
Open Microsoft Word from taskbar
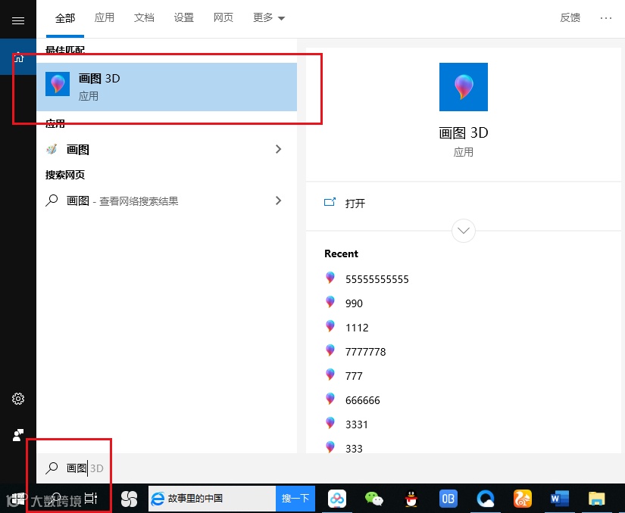559,499
